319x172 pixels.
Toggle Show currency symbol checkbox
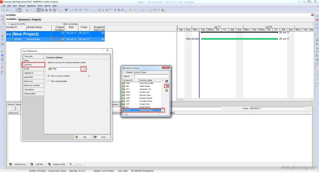pos(49,76)
